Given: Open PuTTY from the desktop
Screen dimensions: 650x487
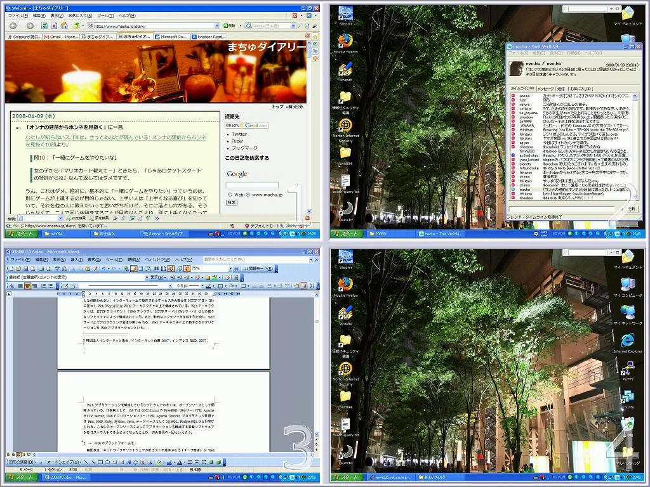Looking at the screenshot, I should (x=627, y=369).
